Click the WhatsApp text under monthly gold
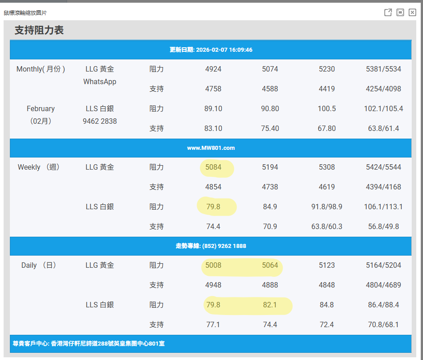This screenshot has height=360, width=423. 100,82
